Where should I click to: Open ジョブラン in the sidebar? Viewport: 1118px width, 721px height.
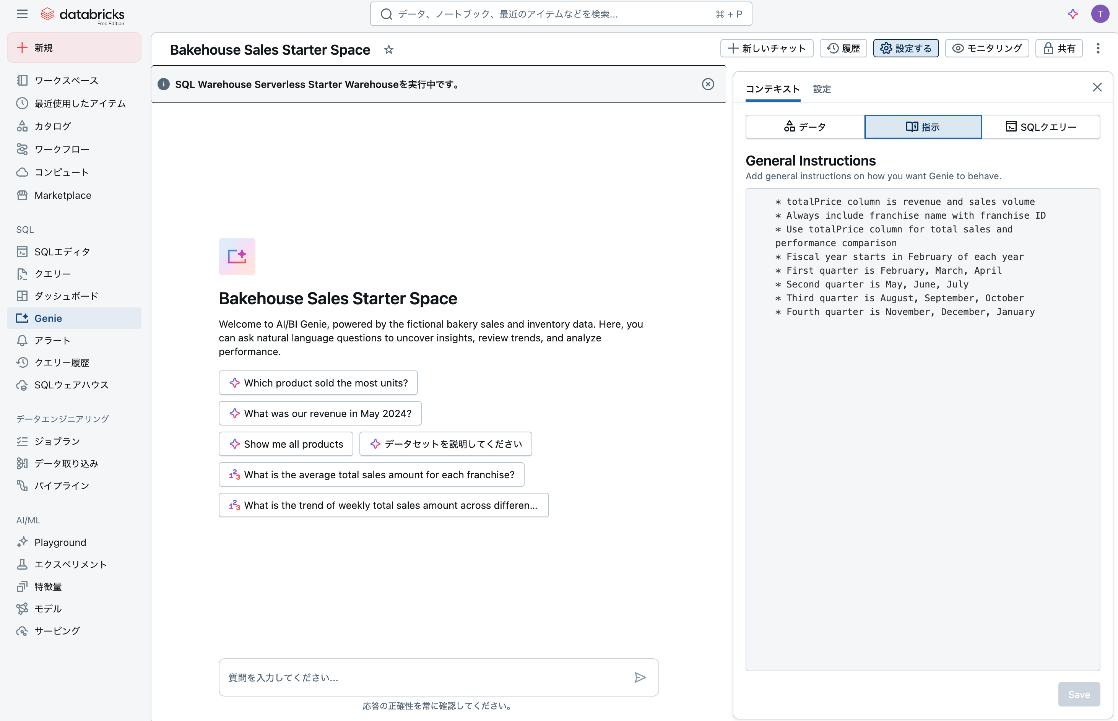tap(74, 442)
